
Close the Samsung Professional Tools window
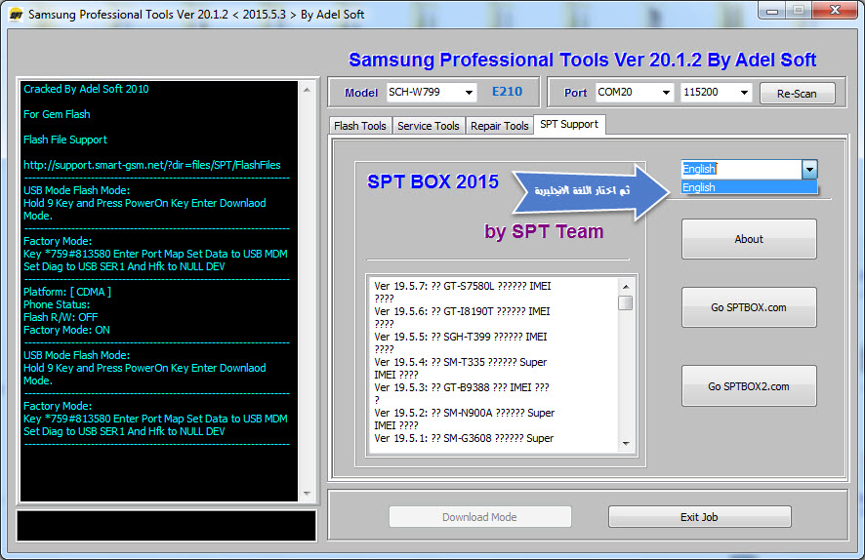pos(835,11)
